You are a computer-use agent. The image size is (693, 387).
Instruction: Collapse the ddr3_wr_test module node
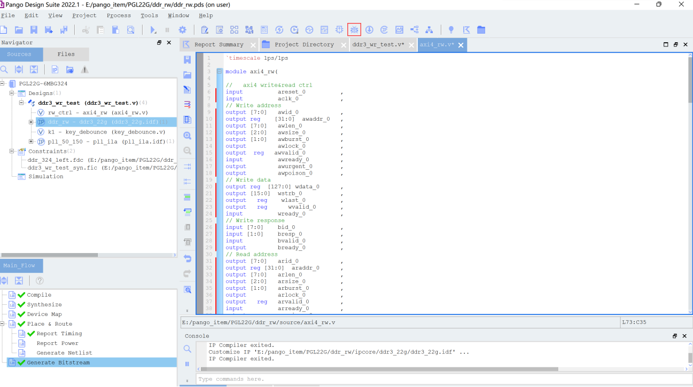[x=21, y=102]
